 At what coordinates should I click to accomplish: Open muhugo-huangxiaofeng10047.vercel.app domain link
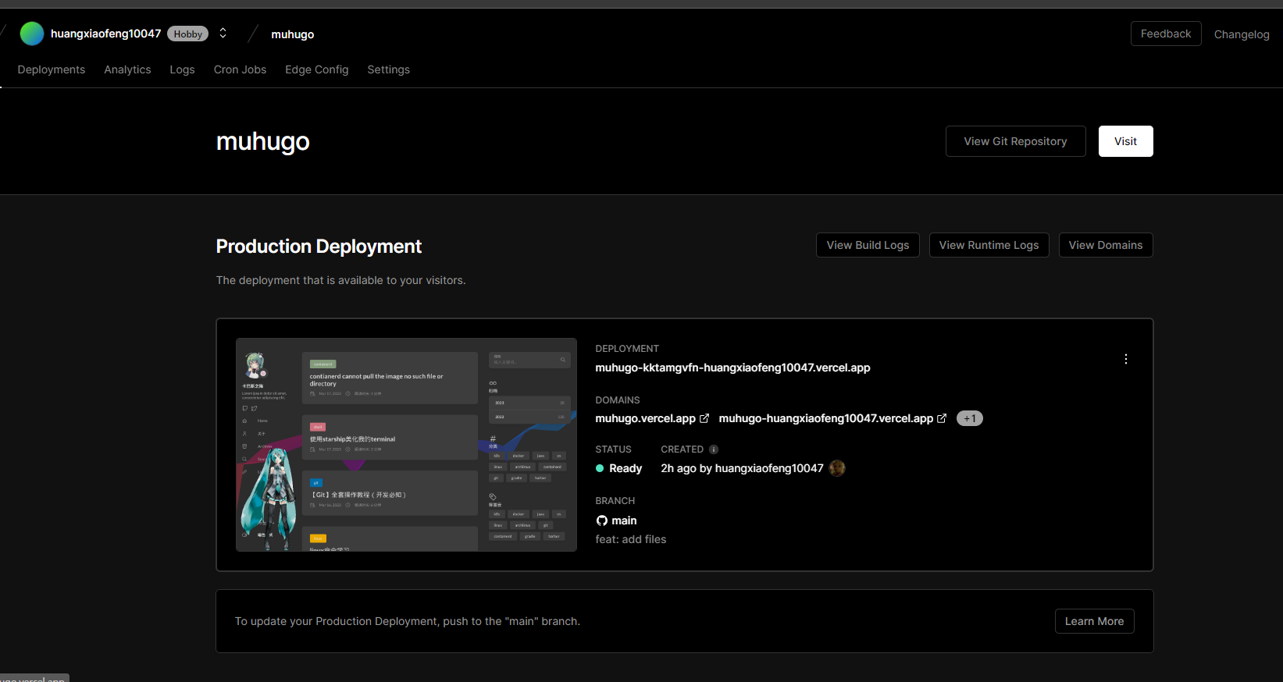point(825,418)
